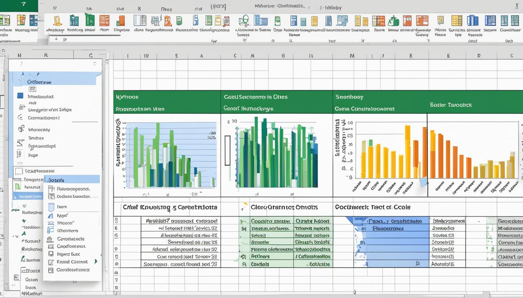Click the yellow stamp icon in the ribbon
This screenshot has width=523, height=298.
pos(57,21)
